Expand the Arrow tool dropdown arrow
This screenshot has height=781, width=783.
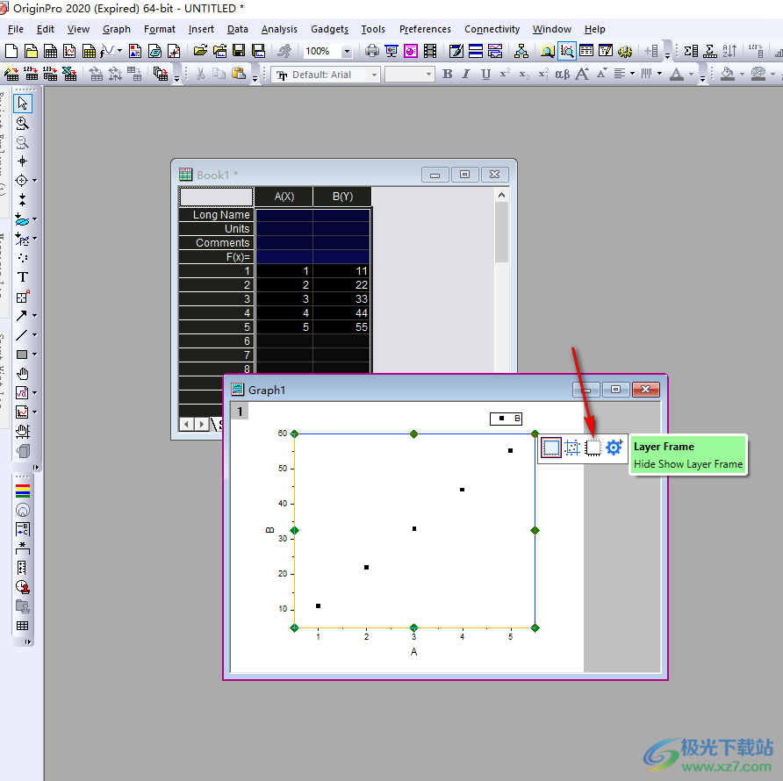click(x=34, y=316)
